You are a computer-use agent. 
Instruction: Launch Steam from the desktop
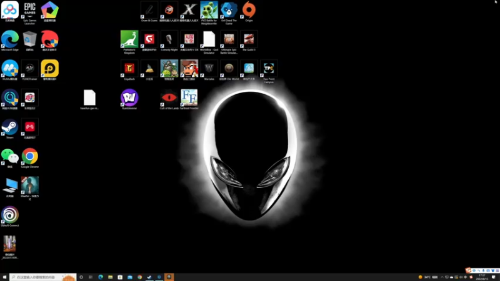[x=10, y=129]
